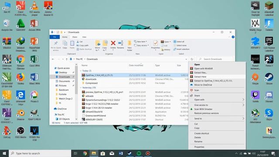Click the Copy icon in Clipboard group
This screenshot has width=279, height=157.
(x=65, y=43)
